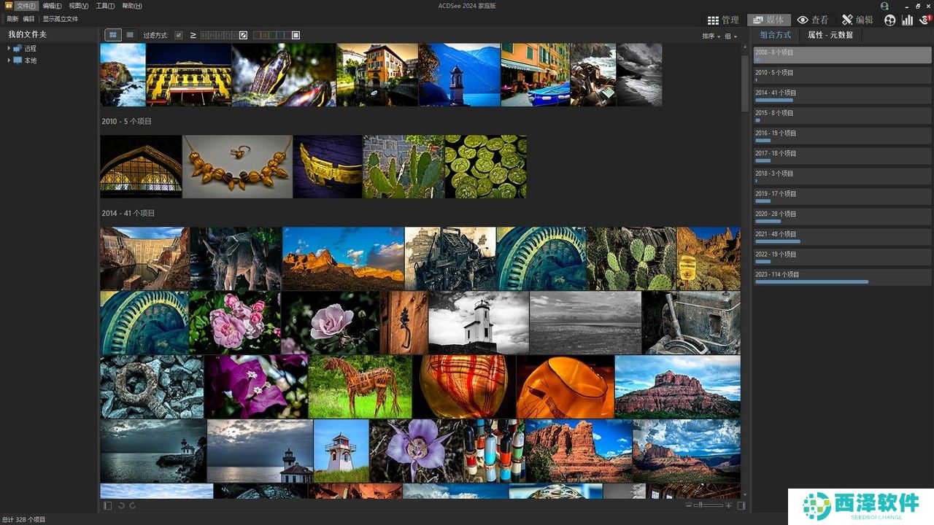Screen dimensions: 934x525
Task: Open 查看 (View) mode
Action: [x=812, y=20]
